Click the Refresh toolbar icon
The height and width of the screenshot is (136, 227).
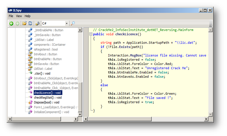point(30,23)
